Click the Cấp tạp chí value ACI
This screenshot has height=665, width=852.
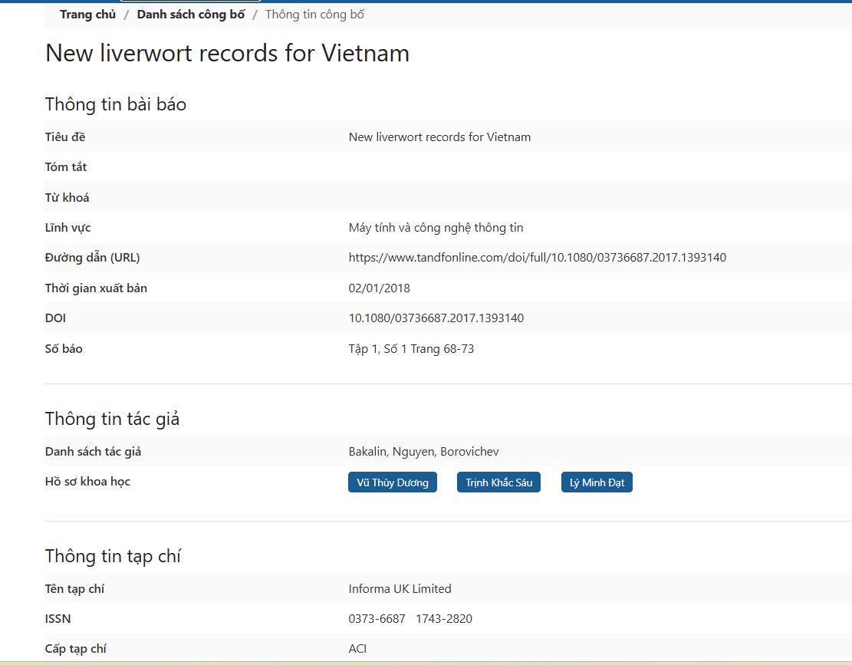357,649
